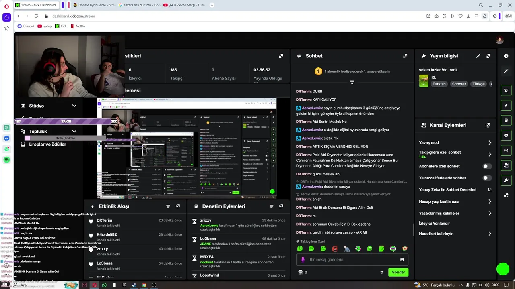The height and width of the screenshot is (289, 515).
Task: Toggle the broadcast signal widget icon
Action: coord(506,151)
